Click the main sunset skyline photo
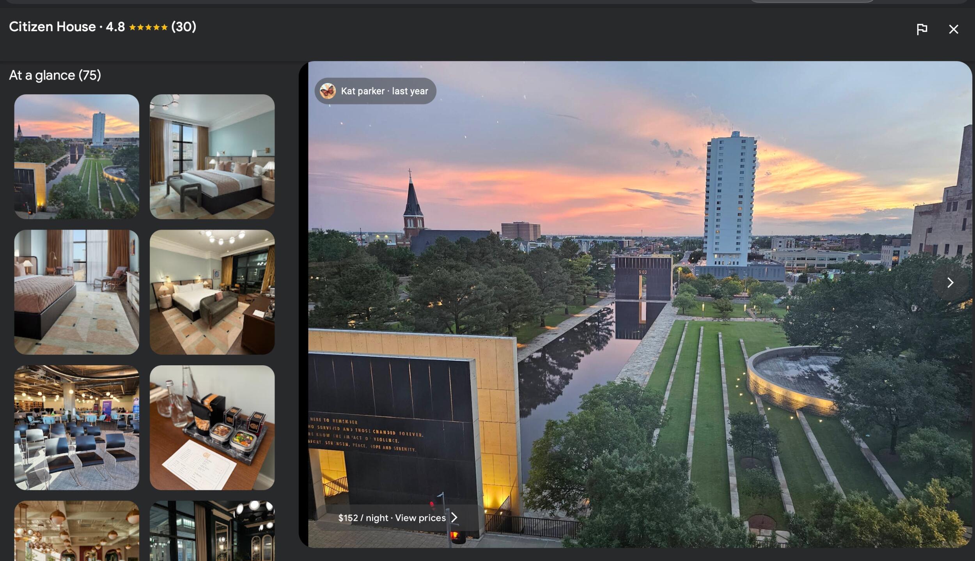 640,304
